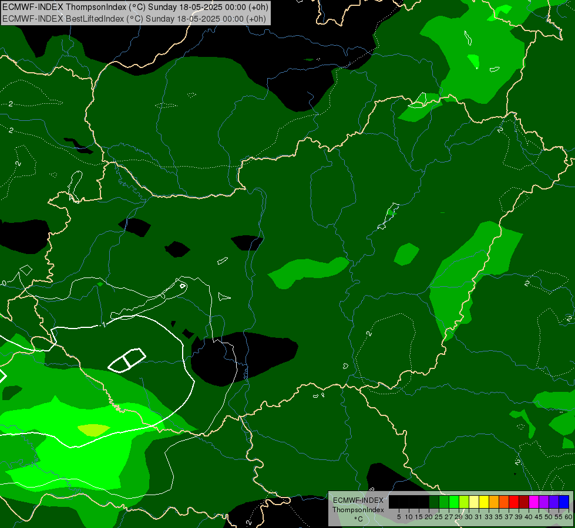This screenshot has width=575, height=528.
Task: Click the pale yellow 30–31 legend swatch
Action: [x=474, y=502]
